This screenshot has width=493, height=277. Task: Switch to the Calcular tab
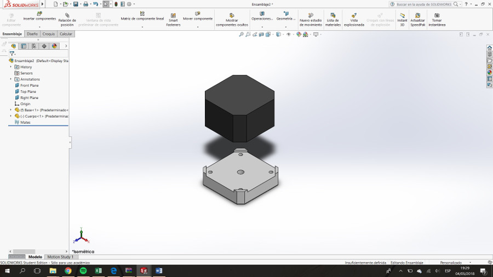pyautogui.click(x=66, y=34)
